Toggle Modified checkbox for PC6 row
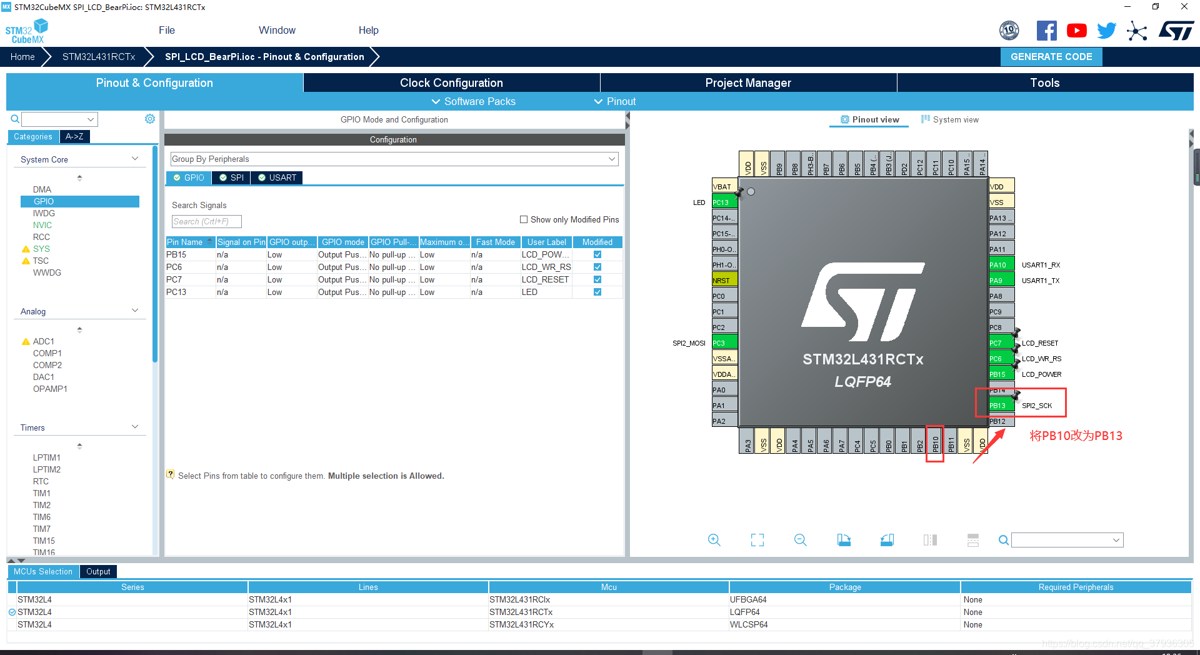 click(x=597, y=267)
